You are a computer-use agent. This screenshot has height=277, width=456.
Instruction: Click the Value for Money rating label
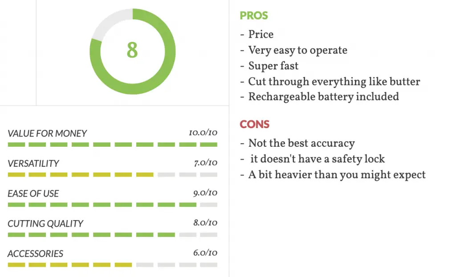(47, 133)
